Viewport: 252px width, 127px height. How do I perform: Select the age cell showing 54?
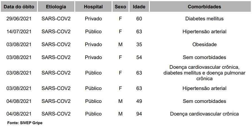coord(139,57)
